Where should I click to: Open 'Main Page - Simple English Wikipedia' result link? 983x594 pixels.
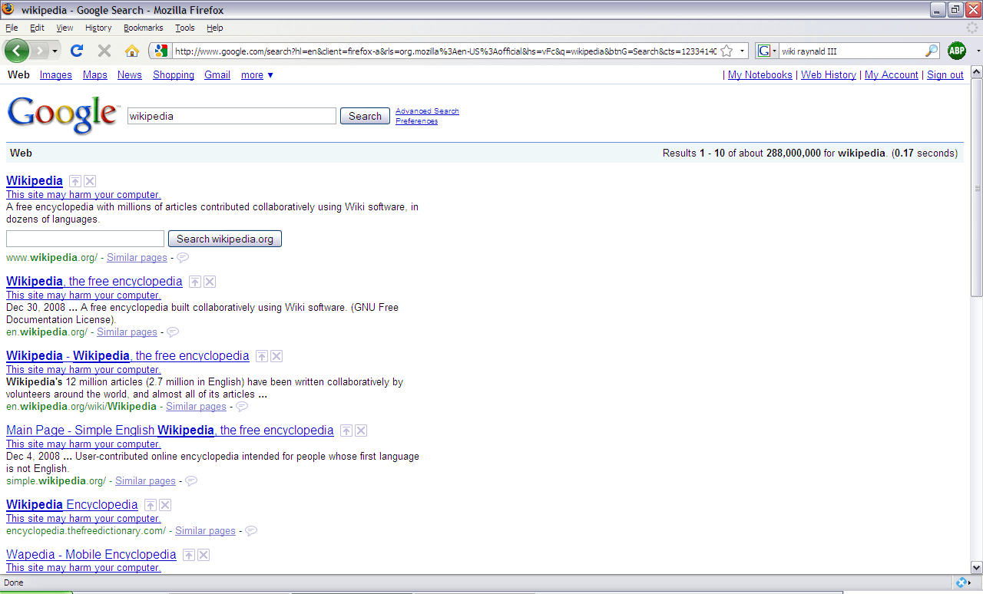tap(170, 431)
